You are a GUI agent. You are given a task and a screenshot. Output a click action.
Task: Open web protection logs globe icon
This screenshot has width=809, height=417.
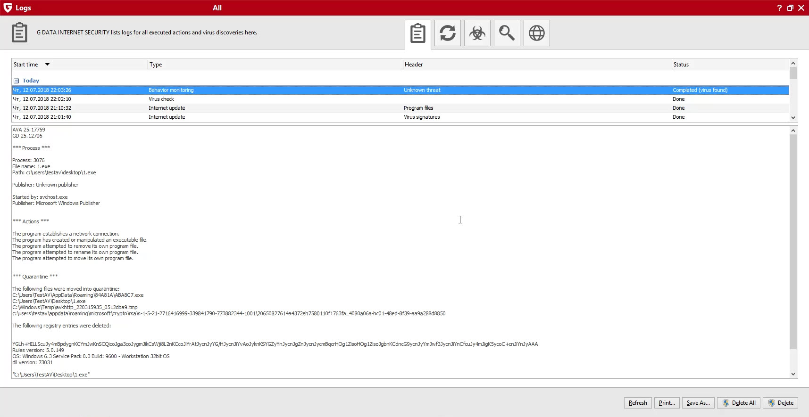point(537,33)
